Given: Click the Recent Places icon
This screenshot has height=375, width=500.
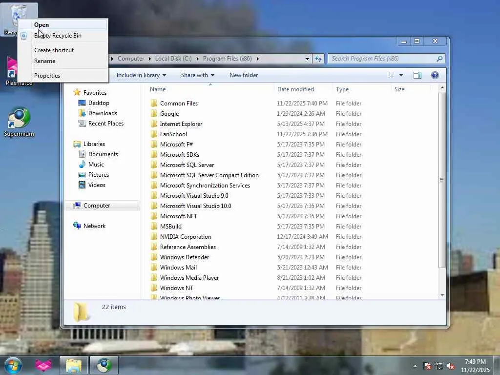Looking at the screenshot, I should (x=82, y=123).
